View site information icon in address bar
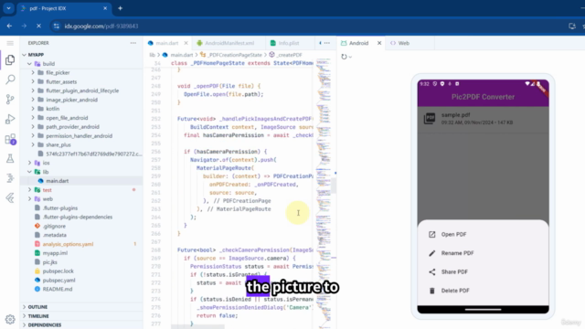The height and width of the screenshot is (329, 585). (57, 27)
